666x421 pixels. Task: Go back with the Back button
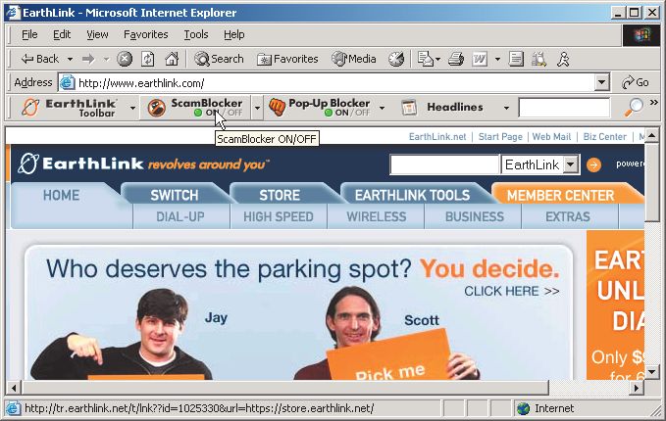(x=39, y=59)
